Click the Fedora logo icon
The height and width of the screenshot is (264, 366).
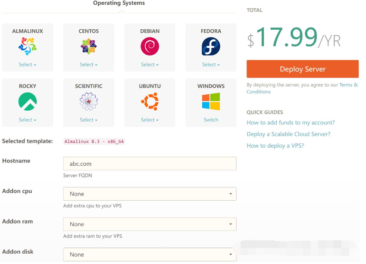[x=211, y=47]
